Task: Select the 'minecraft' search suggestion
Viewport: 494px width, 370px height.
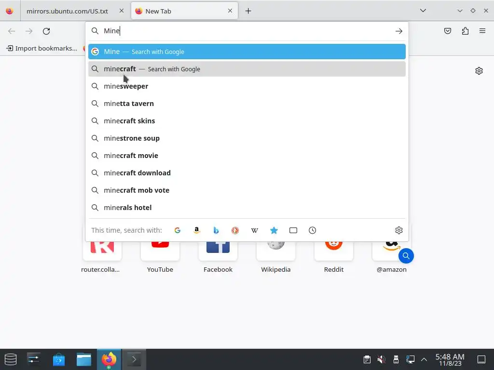Action: (x=247, y=69)
